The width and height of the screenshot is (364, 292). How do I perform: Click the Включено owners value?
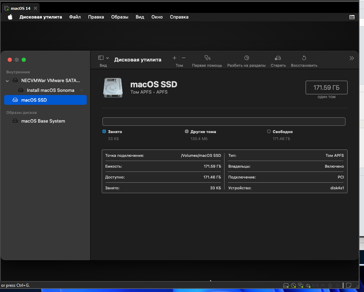tap(334, 166)
